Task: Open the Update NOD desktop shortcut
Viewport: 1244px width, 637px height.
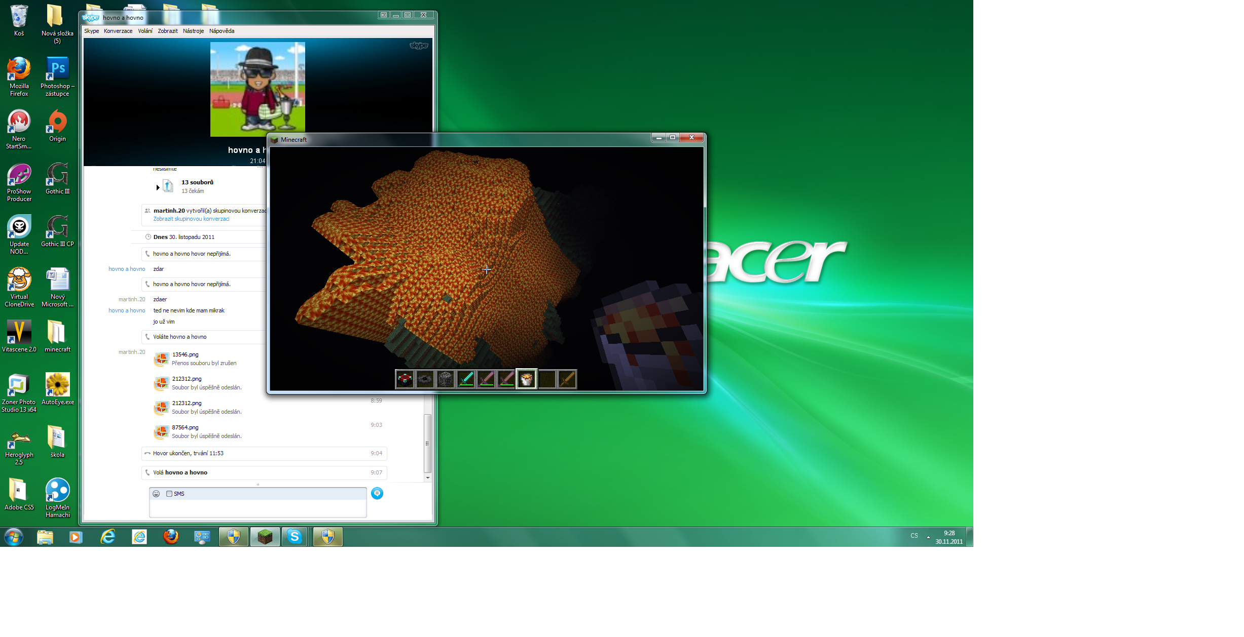Action: (x=19, y=234)
